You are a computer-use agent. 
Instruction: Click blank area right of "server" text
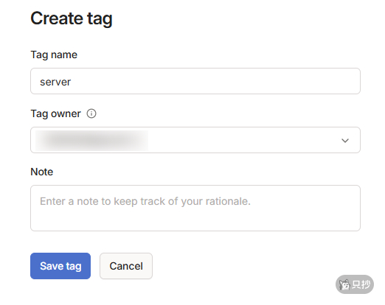pos(214,82)
